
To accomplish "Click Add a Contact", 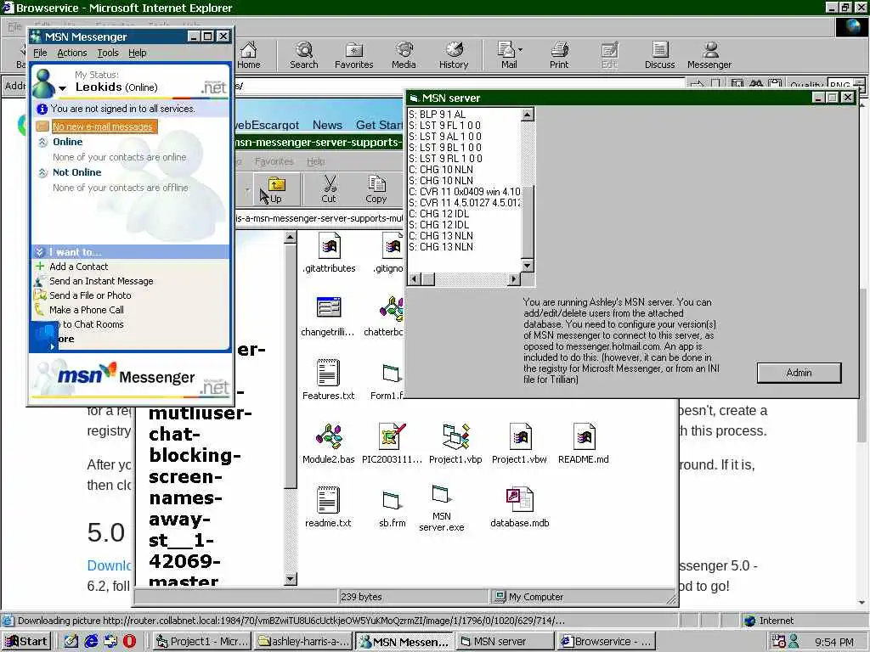I will tap(78, 267).
